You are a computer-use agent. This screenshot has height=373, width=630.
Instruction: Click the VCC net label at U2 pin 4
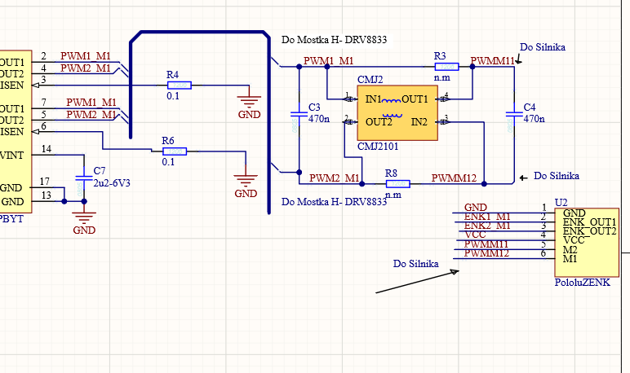click(475, 235)
